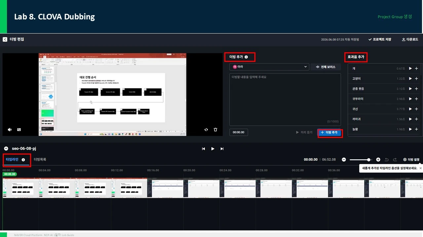Play the 까마귀 sound effect
Image resolution: width=423 pixels, height=237 pixels.
410,119
